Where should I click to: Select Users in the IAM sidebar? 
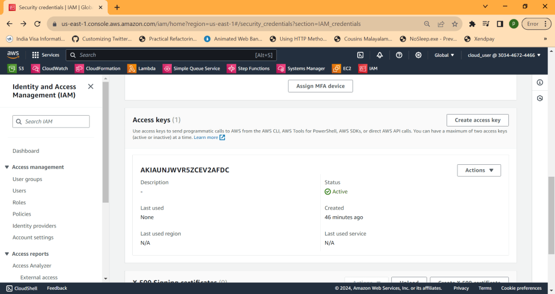tap(20, 191)
